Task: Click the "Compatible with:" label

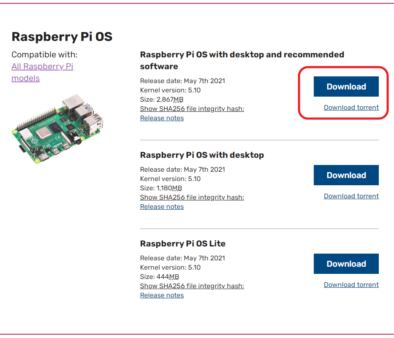Action: (44, 54)
